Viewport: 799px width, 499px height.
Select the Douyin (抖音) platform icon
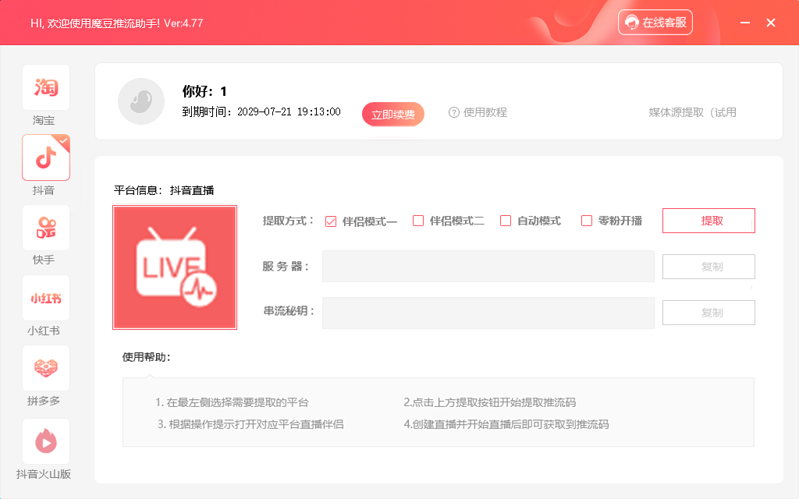46,157
